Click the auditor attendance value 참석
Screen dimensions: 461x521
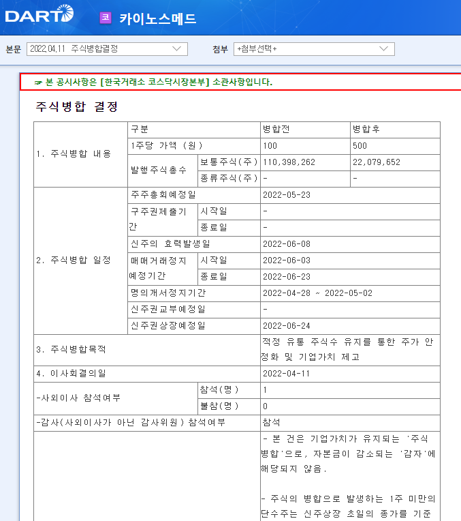272,423
